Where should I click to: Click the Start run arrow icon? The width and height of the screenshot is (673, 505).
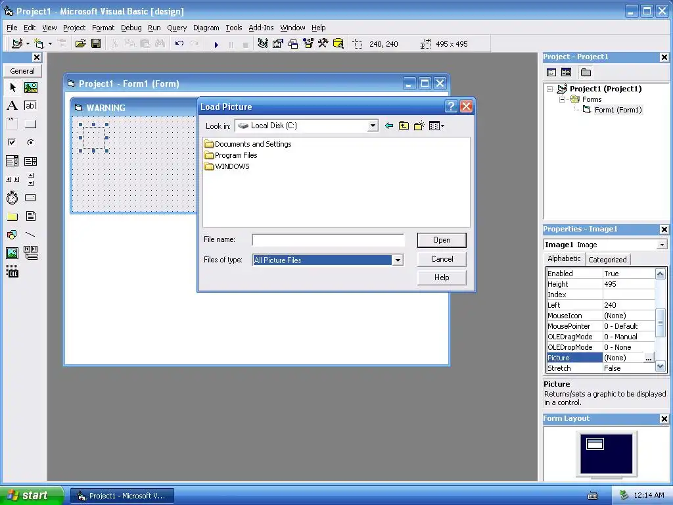(216, 44)
